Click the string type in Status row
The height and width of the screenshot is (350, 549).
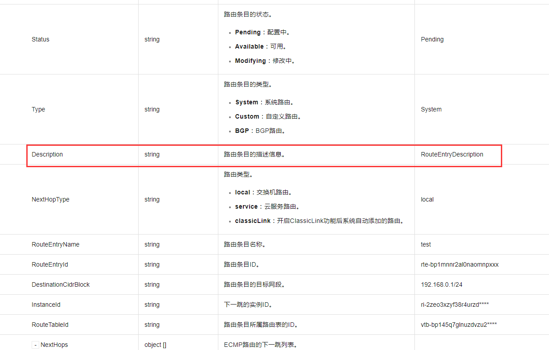click(x=152, y=39)
